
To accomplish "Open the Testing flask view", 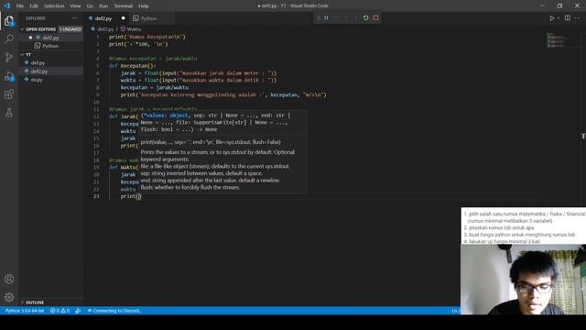I will point(9,112).
